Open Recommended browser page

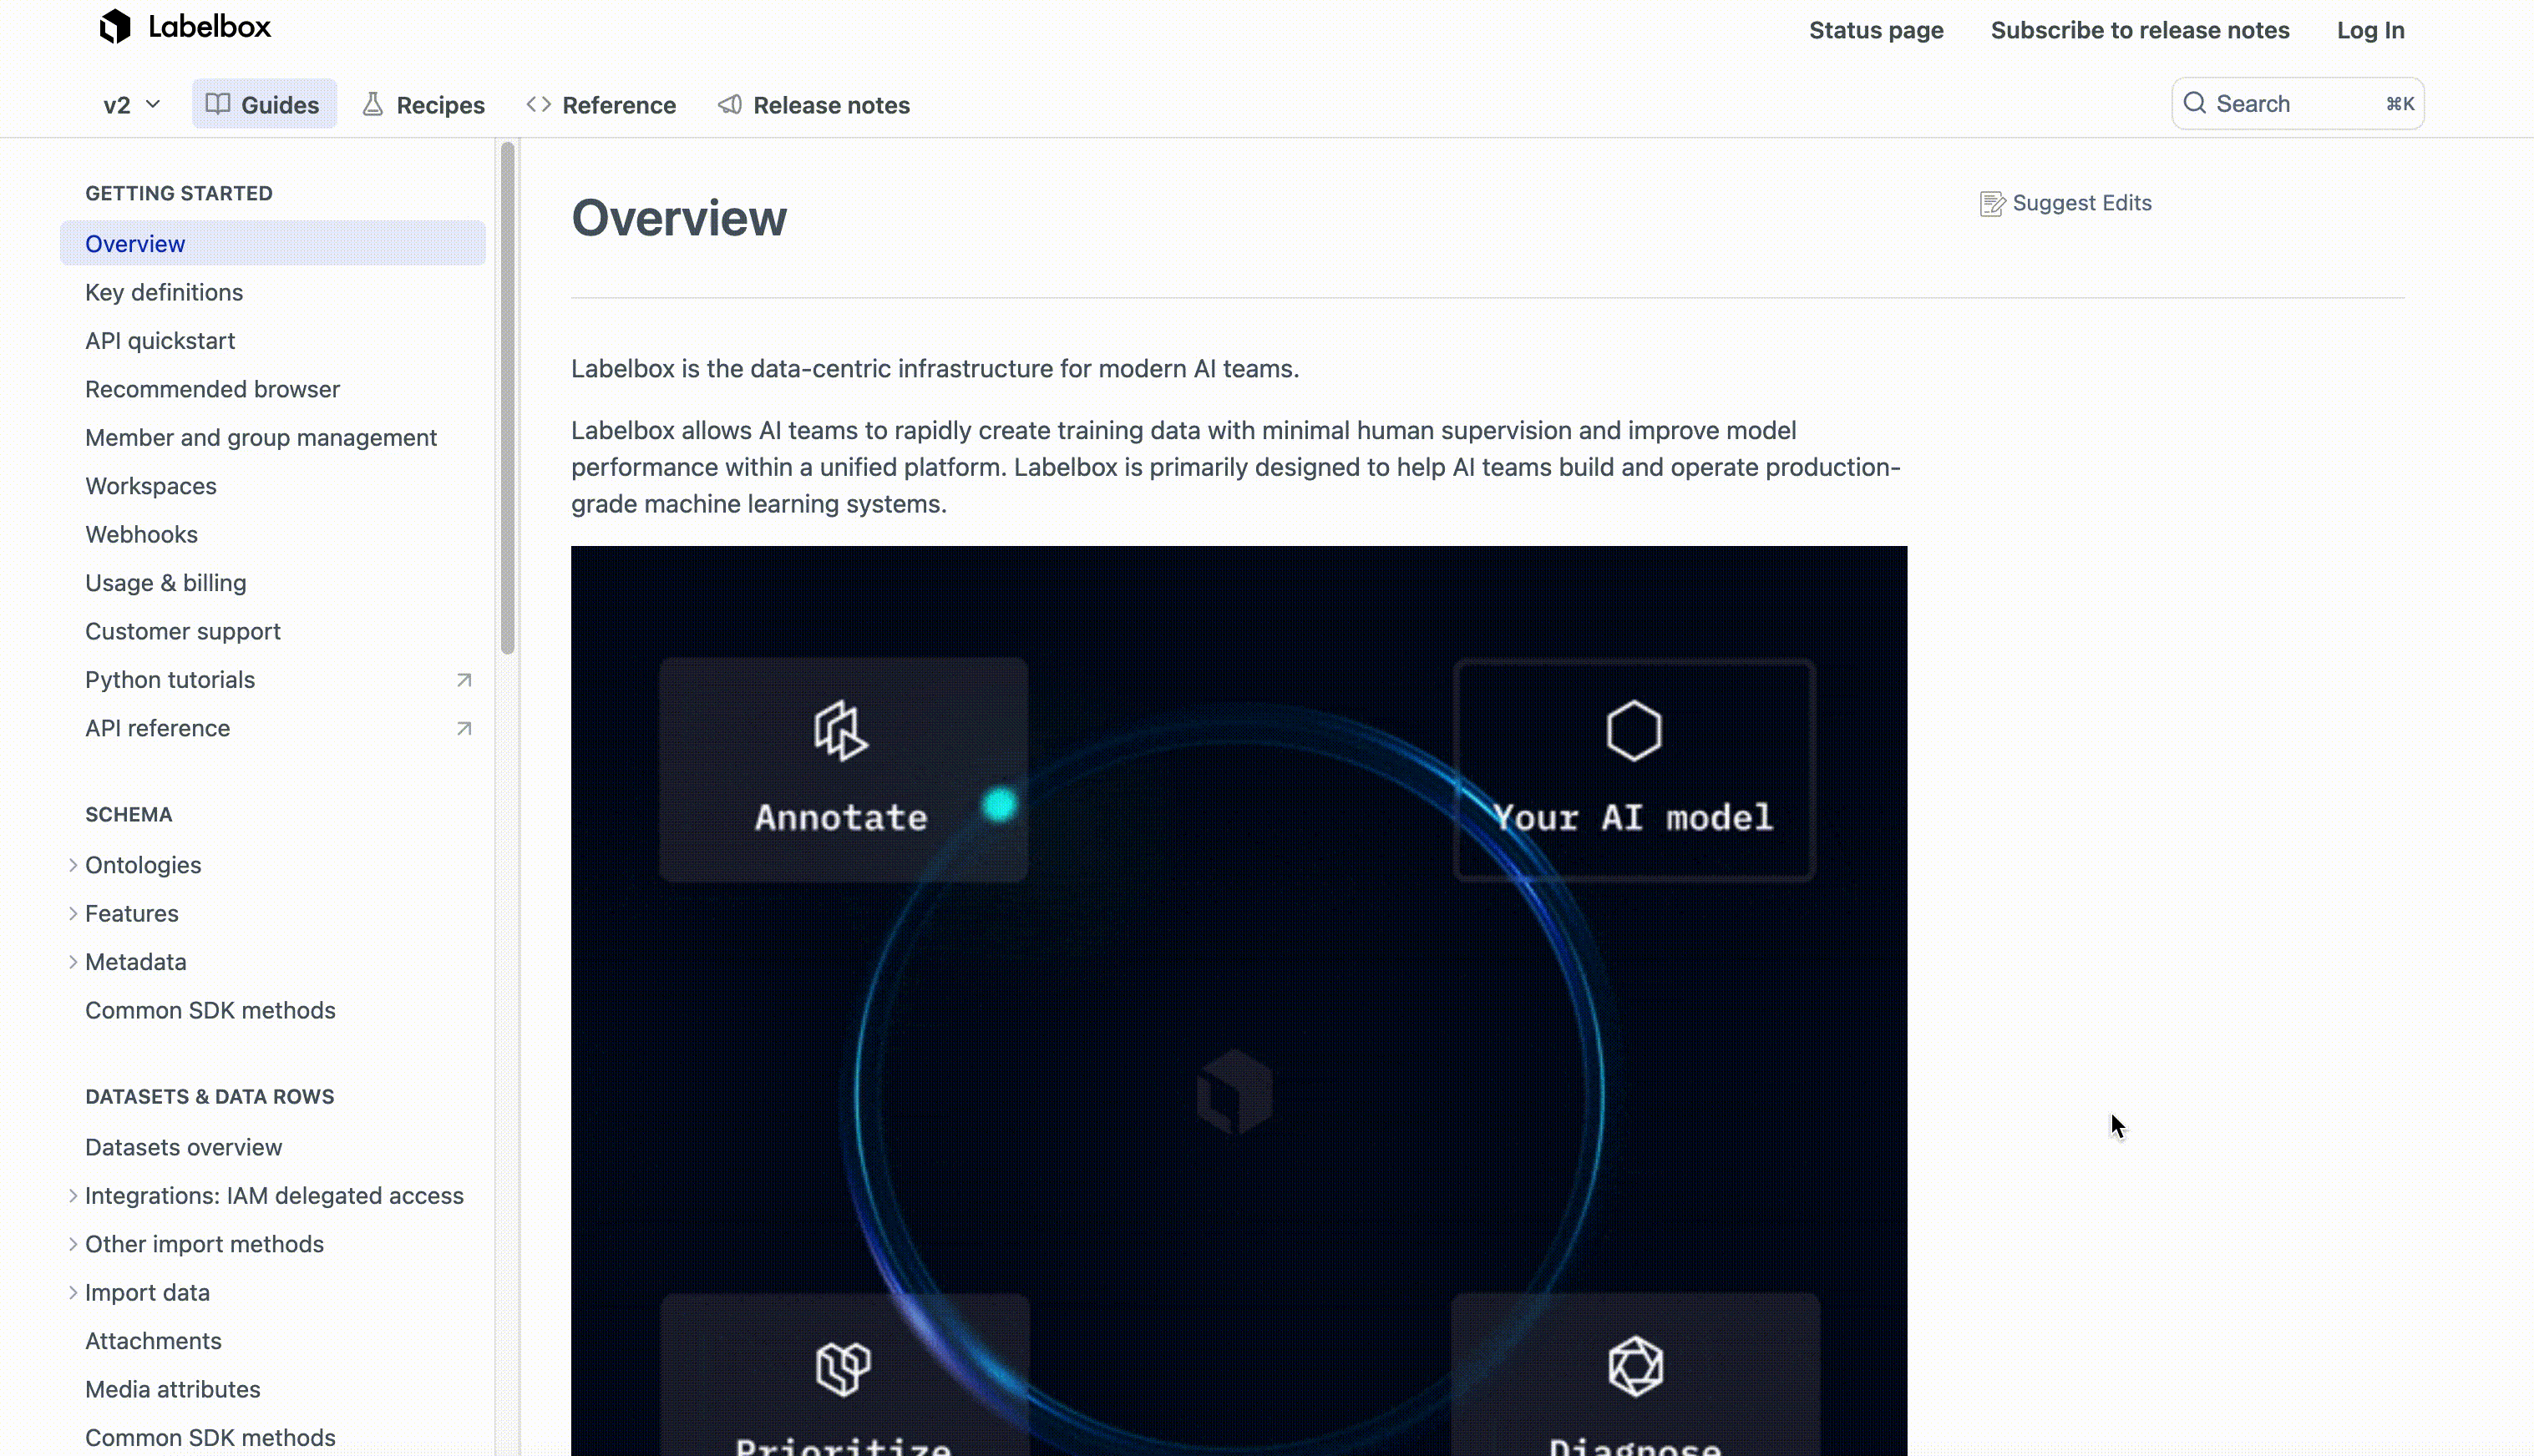(212, 389)
